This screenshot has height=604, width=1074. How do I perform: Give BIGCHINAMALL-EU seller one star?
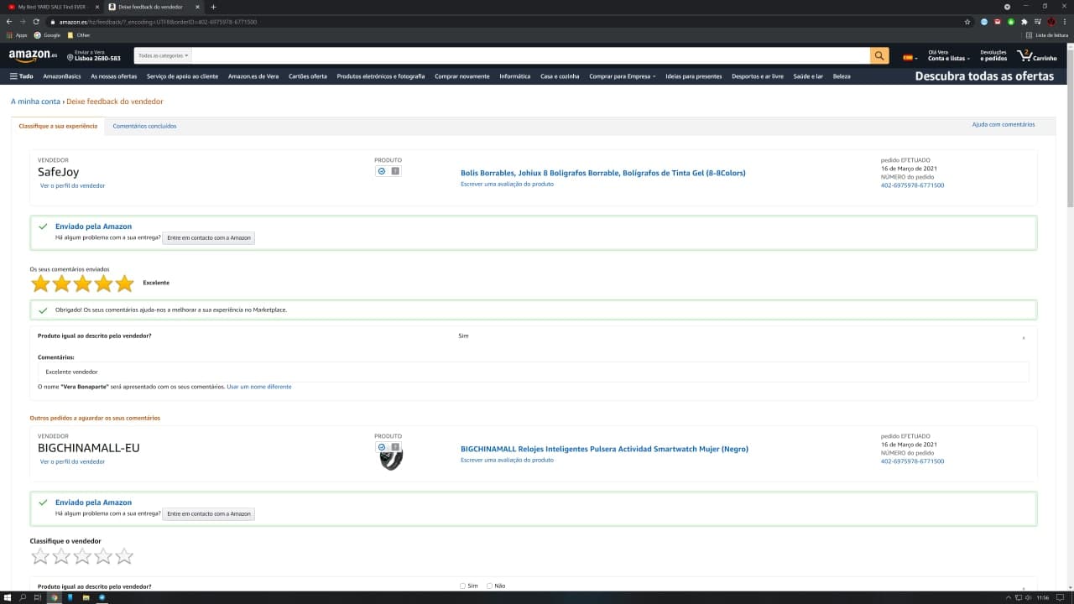(40, 556)
